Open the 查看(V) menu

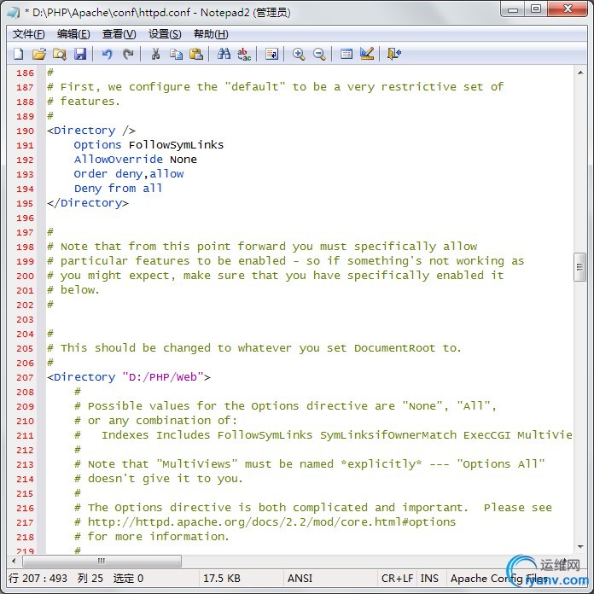tap(119, 34)
